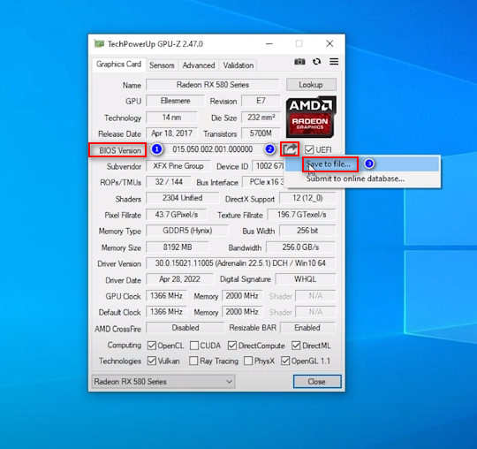Click the BIOS version value 015.050.002.001.000000
This screenshot has height=449, width=477.
pos(213,149)
